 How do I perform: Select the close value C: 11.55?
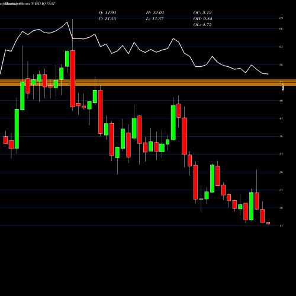point(107,19)
